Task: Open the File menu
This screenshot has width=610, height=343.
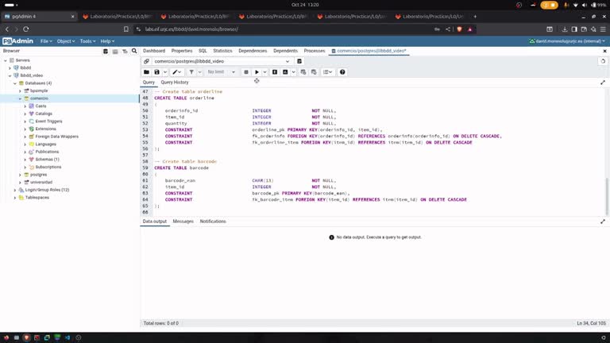Action: point(46,41)
